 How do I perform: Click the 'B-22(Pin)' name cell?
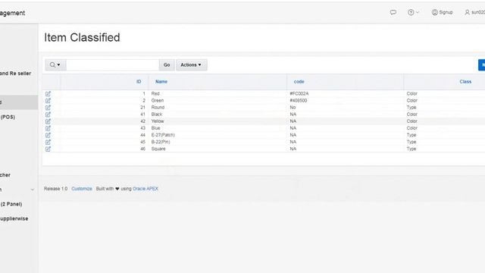coord(161,142)
